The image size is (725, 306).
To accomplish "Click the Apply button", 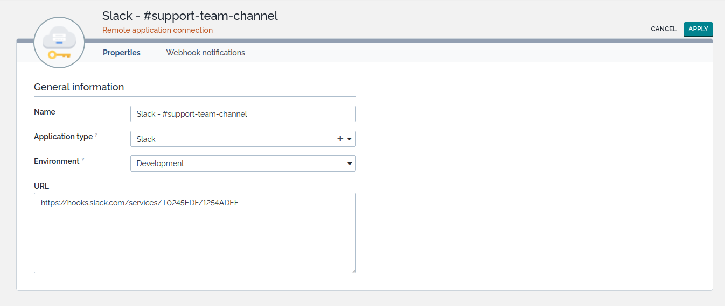I will pyautogui.click(x=698, y=29).
